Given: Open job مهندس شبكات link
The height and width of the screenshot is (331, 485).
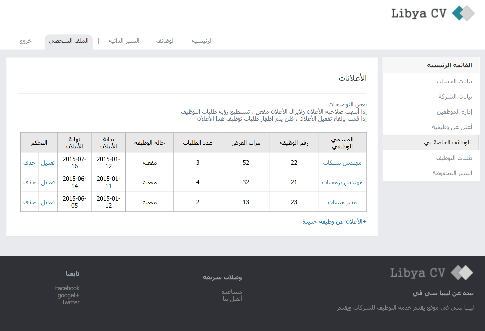Looking at the screenshot, I should [x=342, y=163].
